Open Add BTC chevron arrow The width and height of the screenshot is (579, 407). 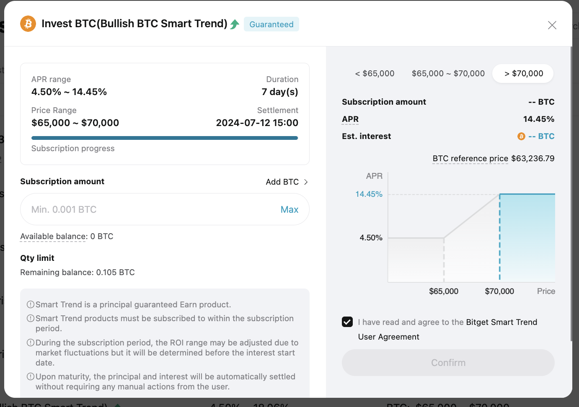[x=306, y=182]
